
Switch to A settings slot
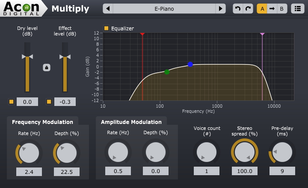pos(262,9)
